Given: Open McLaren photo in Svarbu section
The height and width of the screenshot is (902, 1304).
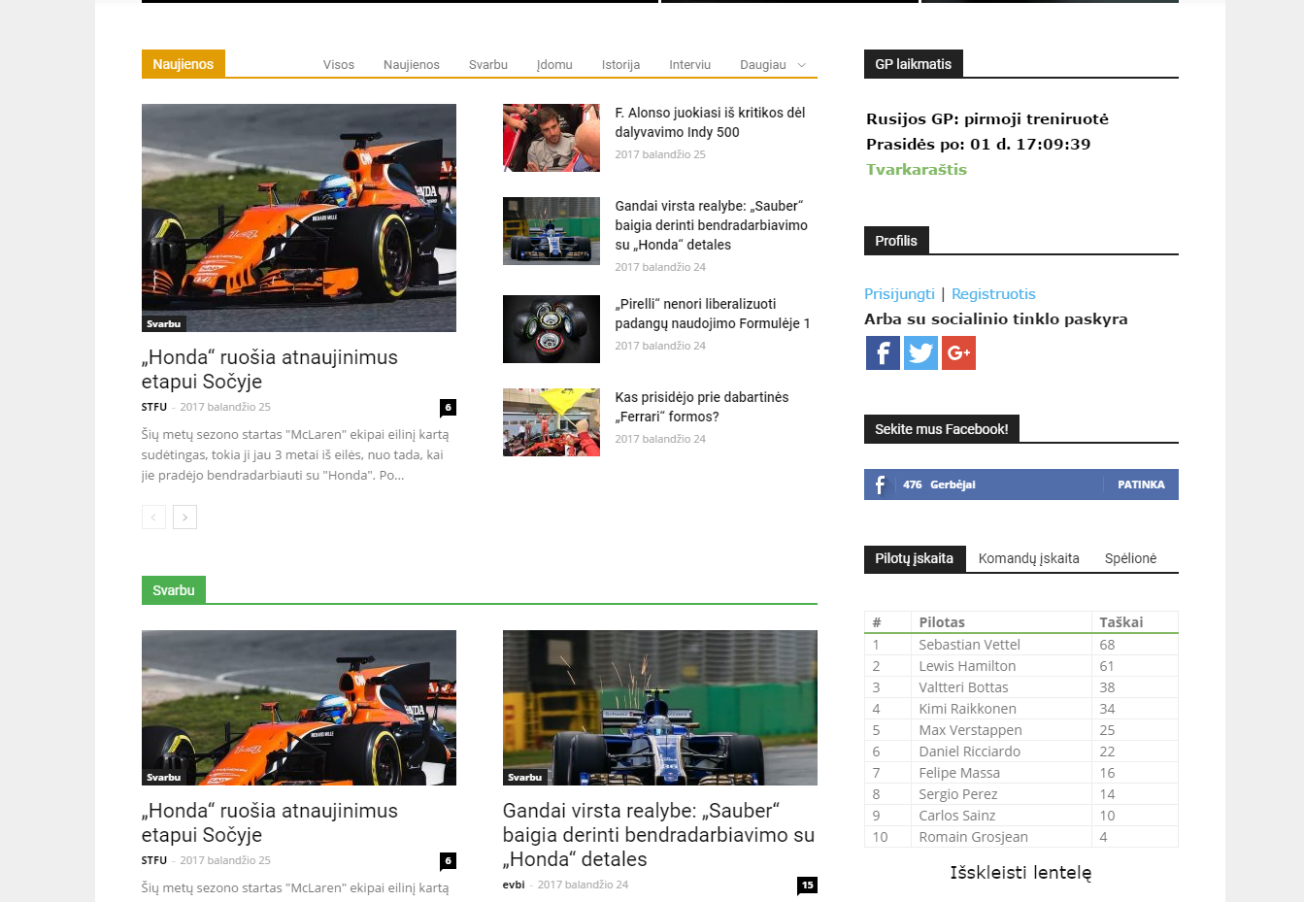Looking at the screenshot, I should coord(299,708).
